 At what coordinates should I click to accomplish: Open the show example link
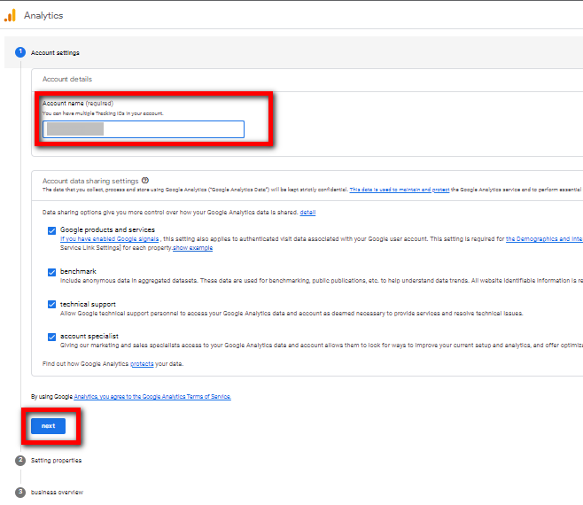click(192, 248)
